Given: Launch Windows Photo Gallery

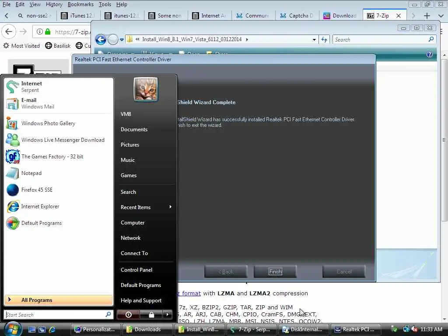Looking at the screenshot, I should pos(59,123).
